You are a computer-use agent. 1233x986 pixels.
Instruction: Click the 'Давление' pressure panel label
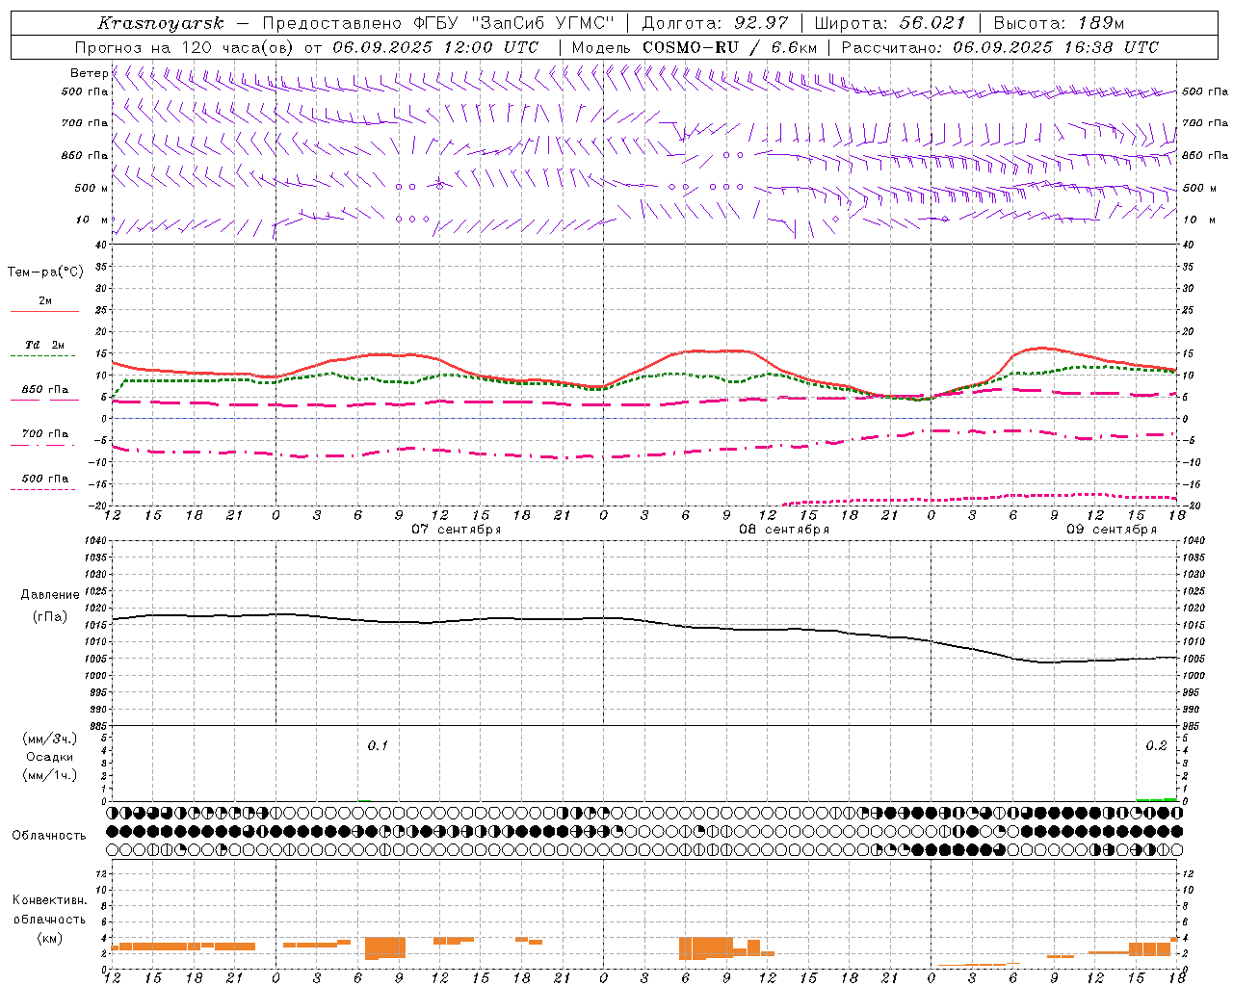click(x=50, y=595)
